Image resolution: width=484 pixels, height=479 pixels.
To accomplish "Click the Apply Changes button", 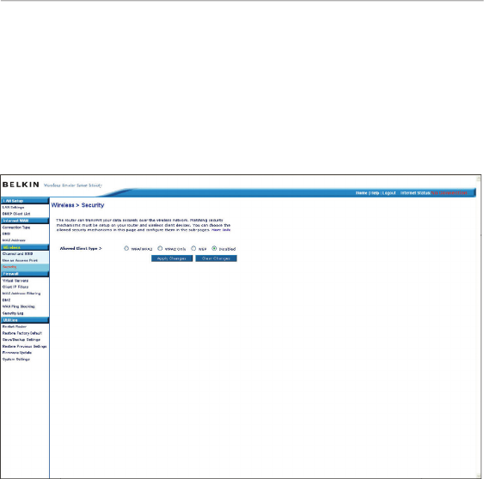I will (172, 258).
